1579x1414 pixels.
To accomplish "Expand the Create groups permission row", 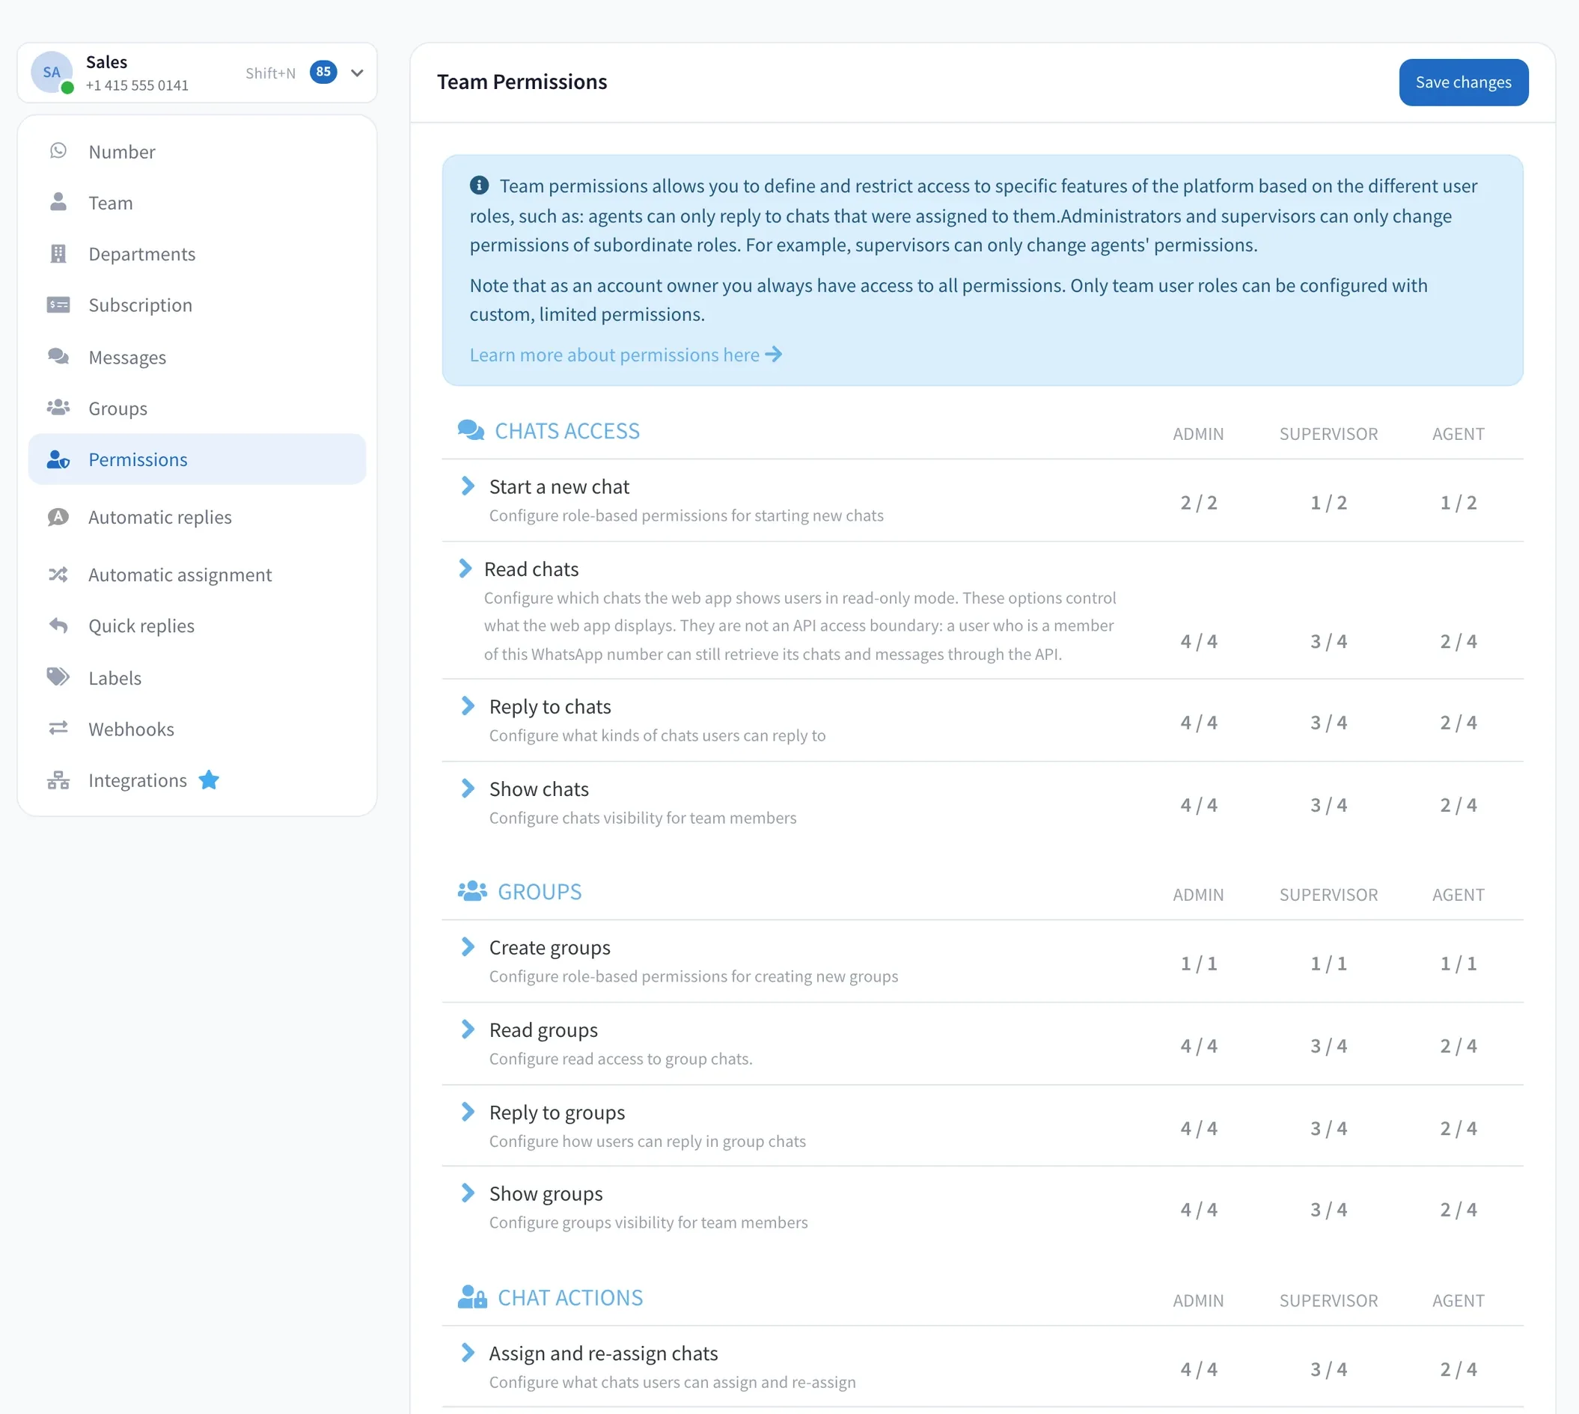I will [468, 946].
